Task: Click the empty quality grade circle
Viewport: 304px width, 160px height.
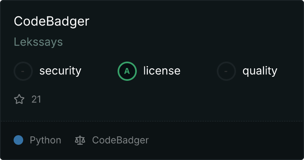Action: [x=226, y=71]
